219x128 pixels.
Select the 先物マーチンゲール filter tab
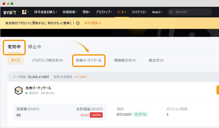click(x=89, y=61)
